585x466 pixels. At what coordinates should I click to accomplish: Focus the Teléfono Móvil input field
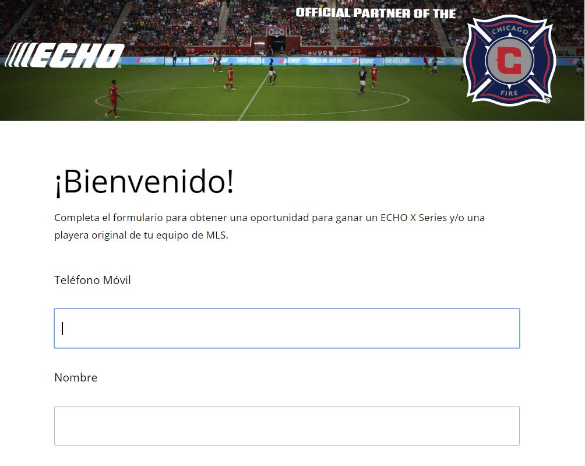287,328
